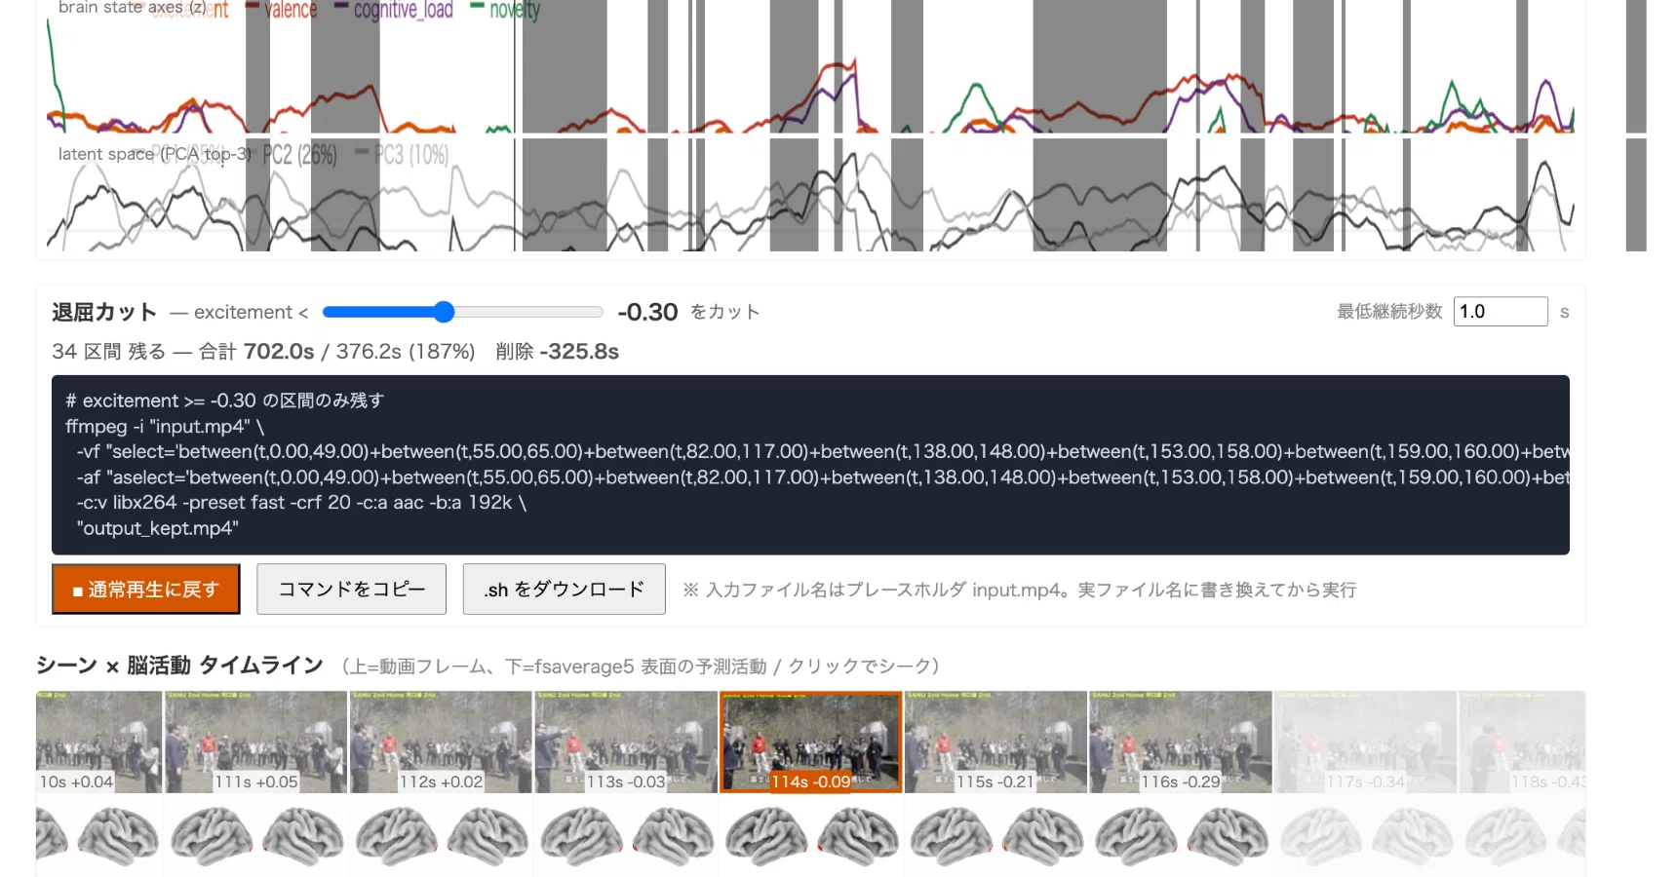1677x877 pixels.
Task: Click the 合計 702.0s summary value
Action: tap(256, 351)
